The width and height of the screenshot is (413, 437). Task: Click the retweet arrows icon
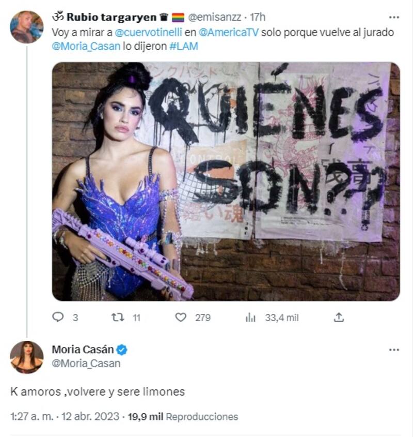pos(117,317)
